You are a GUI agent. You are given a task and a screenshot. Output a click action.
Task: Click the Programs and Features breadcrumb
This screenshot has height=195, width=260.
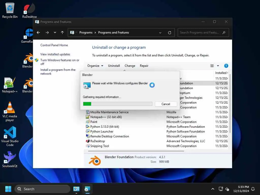pyautogui.click(x=113, y=32)
